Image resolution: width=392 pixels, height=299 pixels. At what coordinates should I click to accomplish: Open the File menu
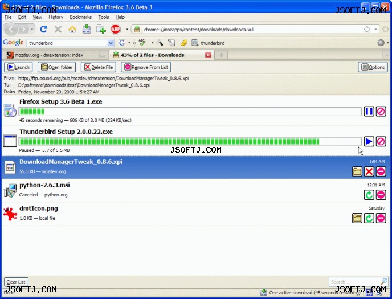(x=8, y=17)
